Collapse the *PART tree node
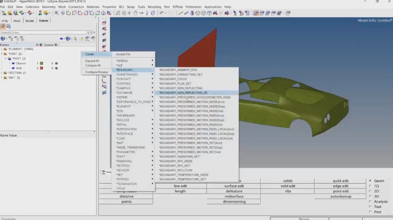The height and width of the screenshot is (220, 393). coord(3,54)
